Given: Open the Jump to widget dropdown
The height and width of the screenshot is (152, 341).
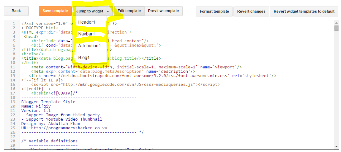Looking at the screenshot, I should pyautogui.click(x=93, y=11).
